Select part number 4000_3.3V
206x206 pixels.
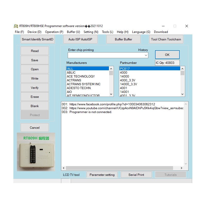[127, 80]
